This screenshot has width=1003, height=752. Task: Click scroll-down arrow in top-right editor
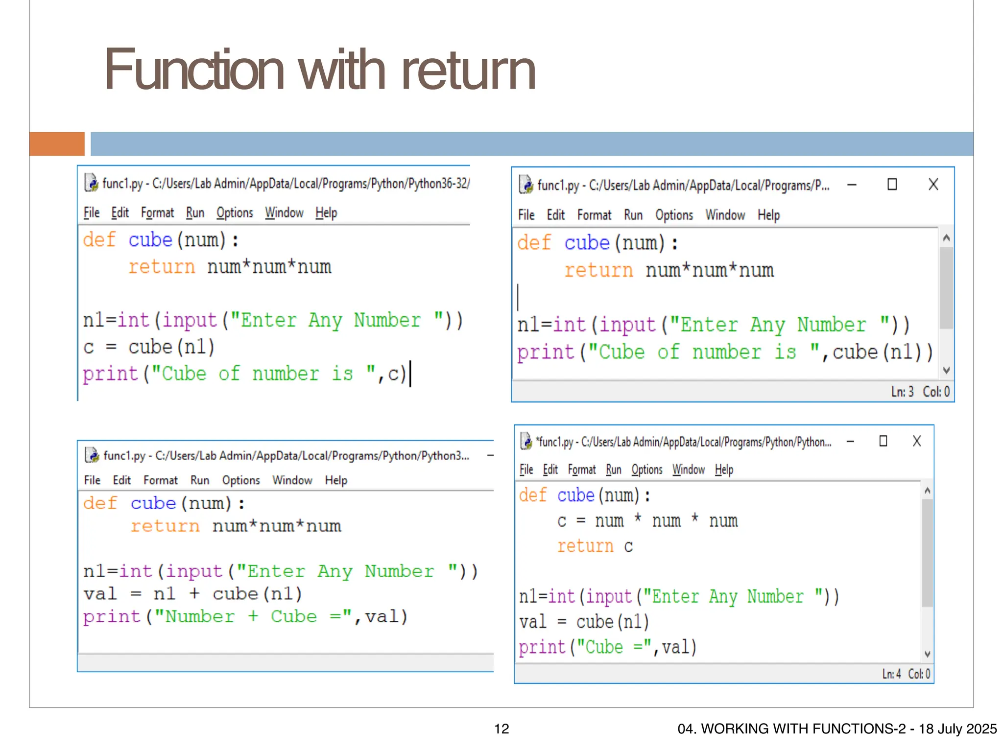[947, 370]
